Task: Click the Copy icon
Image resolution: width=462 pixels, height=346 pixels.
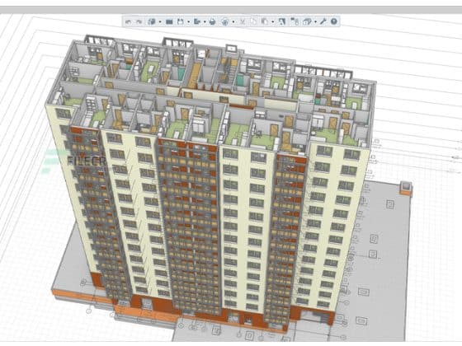Action: tap(254, 21)
